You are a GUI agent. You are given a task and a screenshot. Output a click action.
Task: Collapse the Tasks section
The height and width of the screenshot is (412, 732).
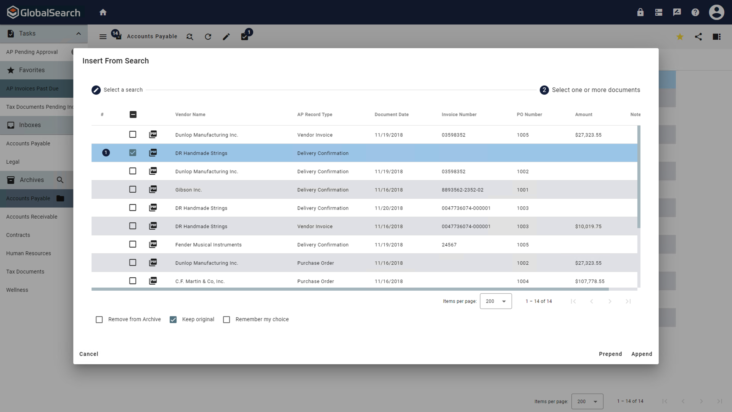tap(79, 34)
